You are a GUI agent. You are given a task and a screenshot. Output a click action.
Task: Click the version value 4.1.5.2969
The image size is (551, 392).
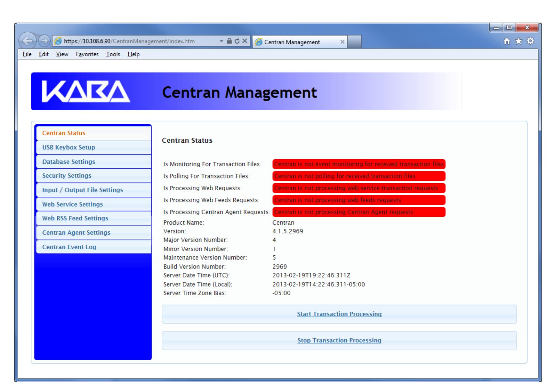click(288, 231)
